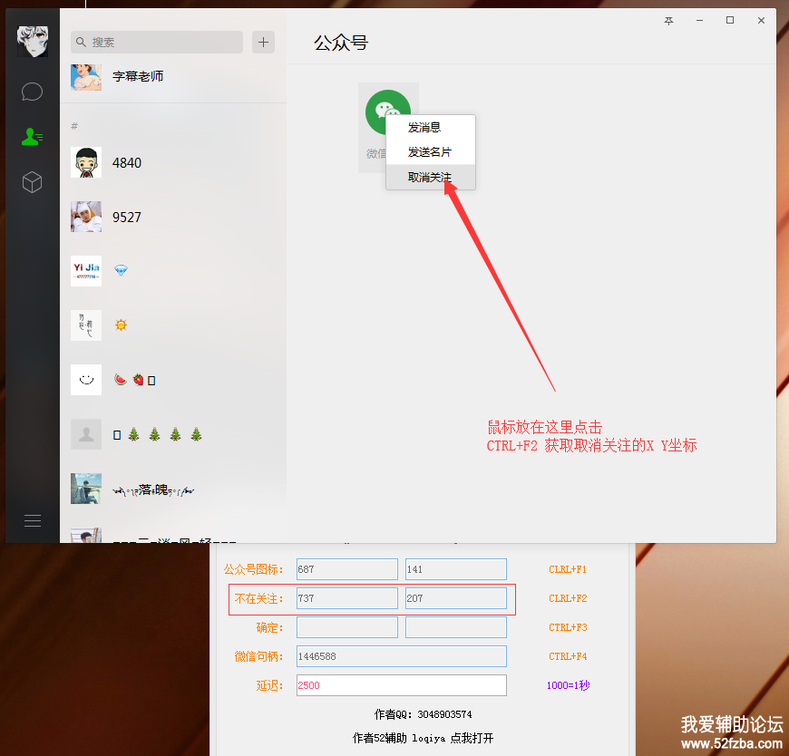Close the WeChat window

click(x=761, y=21)
